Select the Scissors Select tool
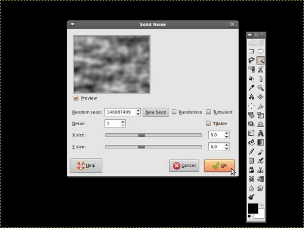Viewport: 304px width, 228px height. pyautogui.click(x=260, y=69)
